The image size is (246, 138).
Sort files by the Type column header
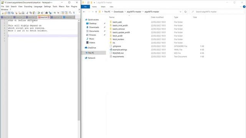click(176, 17)
